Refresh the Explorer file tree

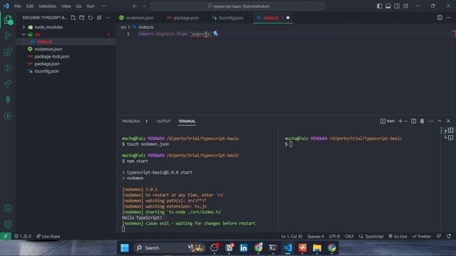click(90, 18)
